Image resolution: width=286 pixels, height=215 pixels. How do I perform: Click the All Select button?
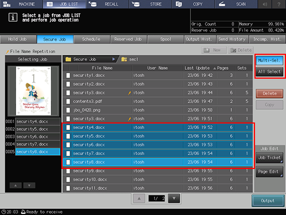(x=269, y=71)
